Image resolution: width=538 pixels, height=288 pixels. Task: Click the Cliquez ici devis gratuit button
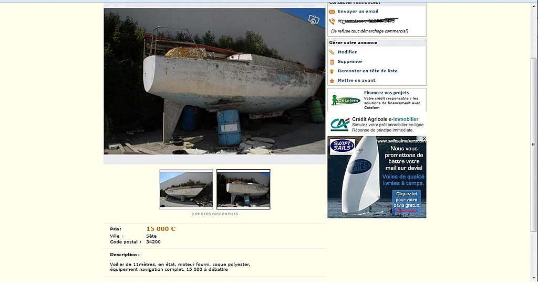[x=407, y=201]
